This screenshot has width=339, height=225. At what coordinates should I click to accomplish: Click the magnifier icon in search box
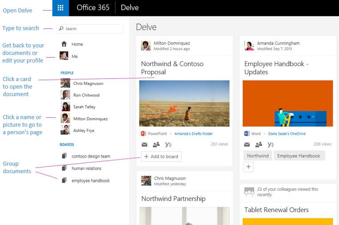(x=61, y=28)
